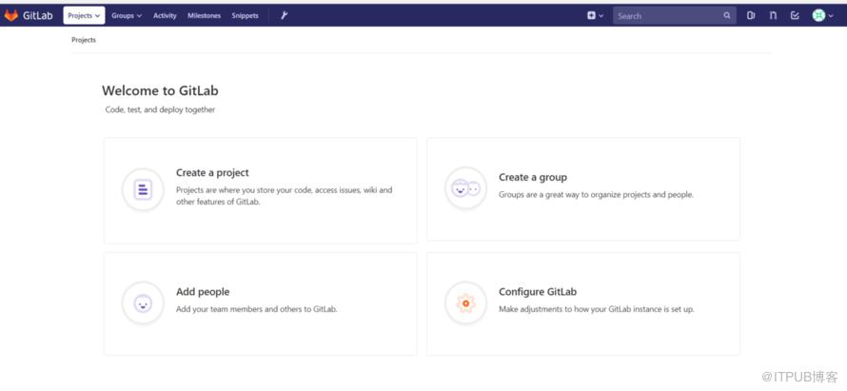Click 'Projects are where you store' description
847x391 pixels.
click(285, 196)
